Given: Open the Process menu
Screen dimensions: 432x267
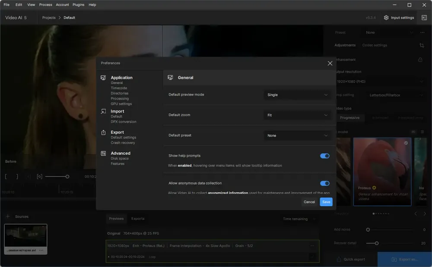Looking at the screenshot, I should pos(45,5).
